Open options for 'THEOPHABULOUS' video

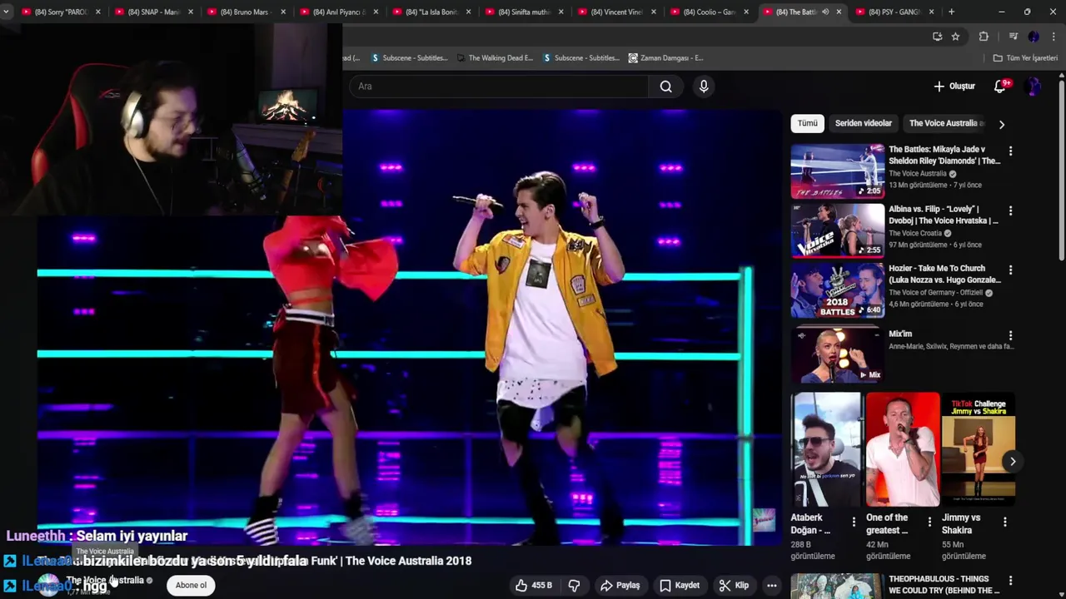pyautogui.click(x=1010, y=581)
